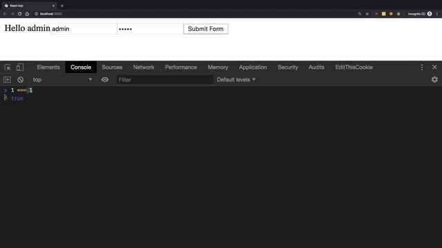This screenshot has height=248, width=442.
Task: Go back in browser history
Action: (5, 14)
